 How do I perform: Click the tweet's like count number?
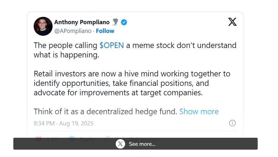click(x=52, y=139)
